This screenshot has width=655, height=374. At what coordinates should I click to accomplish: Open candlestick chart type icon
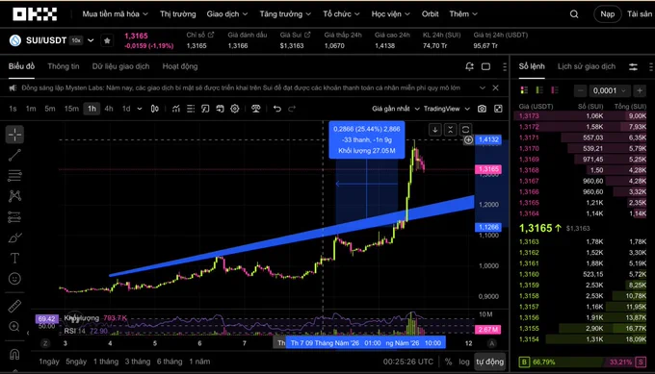(x=154, y=109)
